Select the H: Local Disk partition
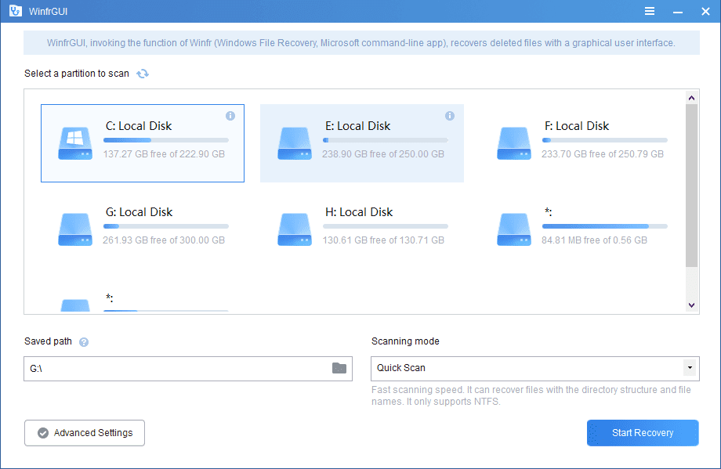 [x=362, y=229]
